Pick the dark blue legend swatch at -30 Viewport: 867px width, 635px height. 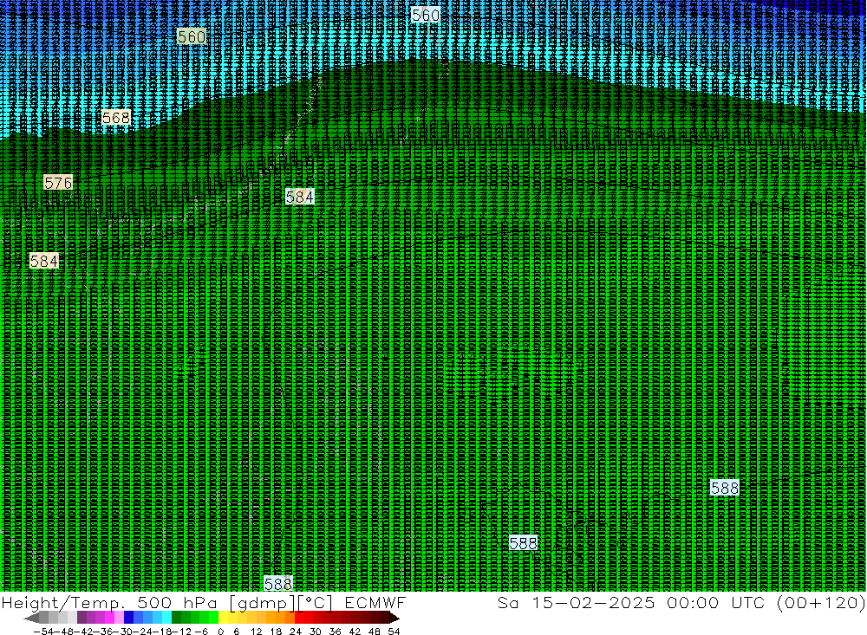point(129,618)
